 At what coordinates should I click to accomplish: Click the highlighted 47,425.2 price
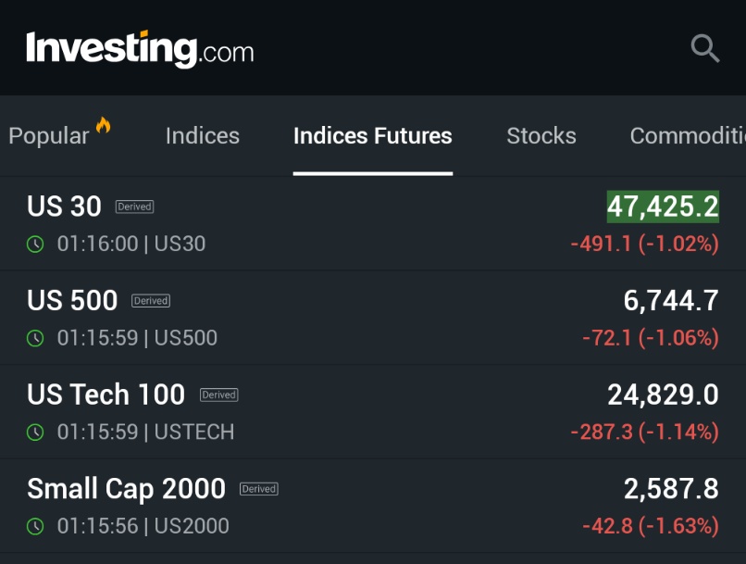coord(663,207)
